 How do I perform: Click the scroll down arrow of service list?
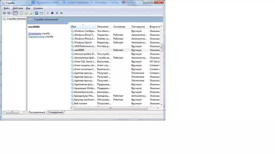click(161, 105)
